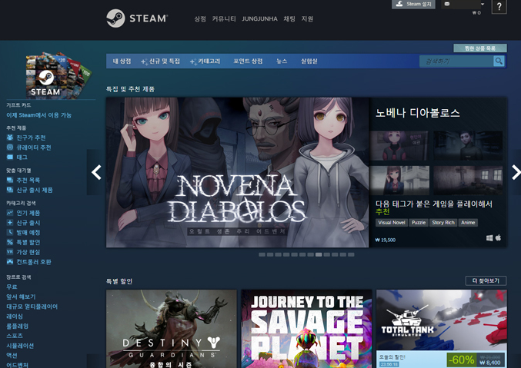Image resolution: width=521 pixels, height=368 pixels.
Task: Open the account dropdown arrow
Action: pos(483,4)
